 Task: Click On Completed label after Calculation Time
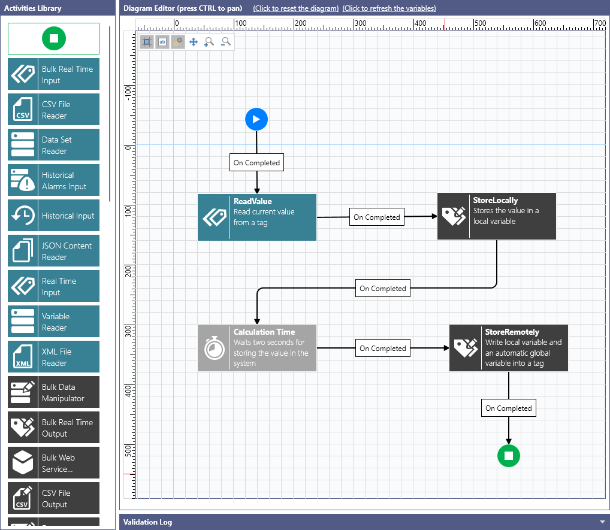click(383, 348)
